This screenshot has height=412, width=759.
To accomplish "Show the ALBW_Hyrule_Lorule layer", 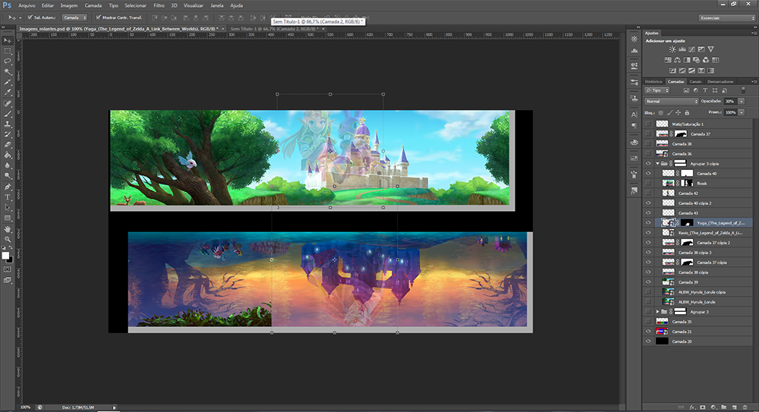I will (648, 302).
